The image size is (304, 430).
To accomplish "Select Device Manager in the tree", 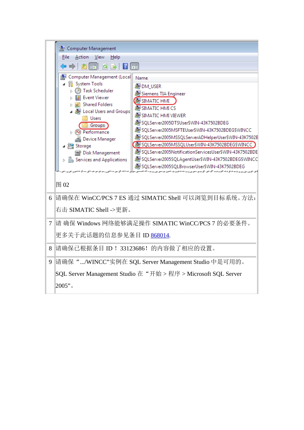I will [99, 139].
